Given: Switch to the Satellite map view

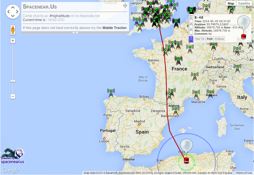Looking at the screenshot, I should [244, 3].
